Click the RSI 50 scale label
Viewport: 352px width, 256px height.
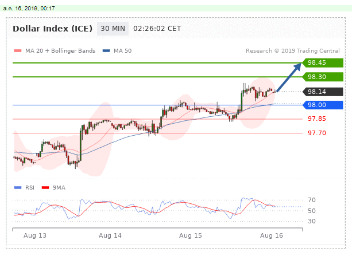(312, 211)
